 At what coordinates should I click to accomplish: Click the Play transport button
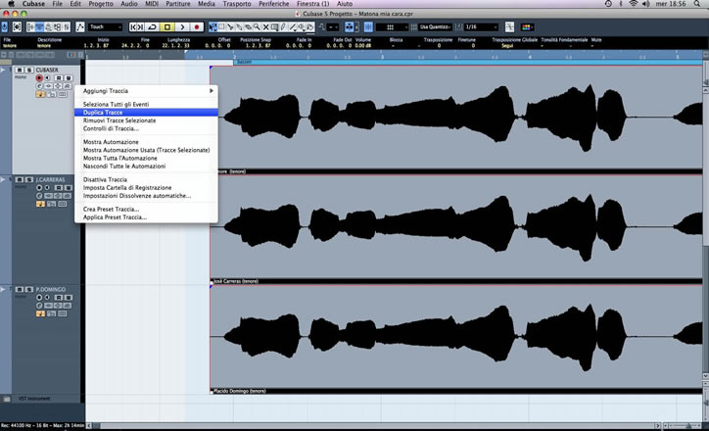[x=182, y=27]
